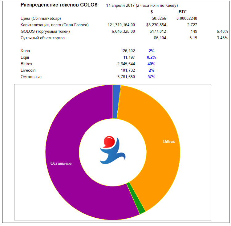The width and height of the screenshot is (231, 226).
Task: Click the Livecoin amount '101,732'
Action: [128, 70]
